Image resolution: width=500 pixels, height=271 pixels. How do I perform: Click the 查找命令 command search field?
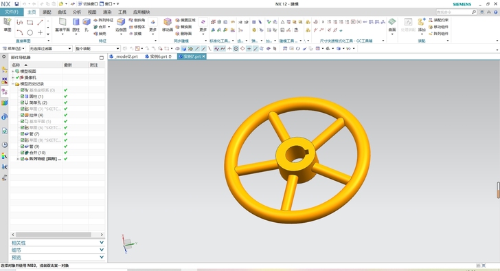coord(456,12)
